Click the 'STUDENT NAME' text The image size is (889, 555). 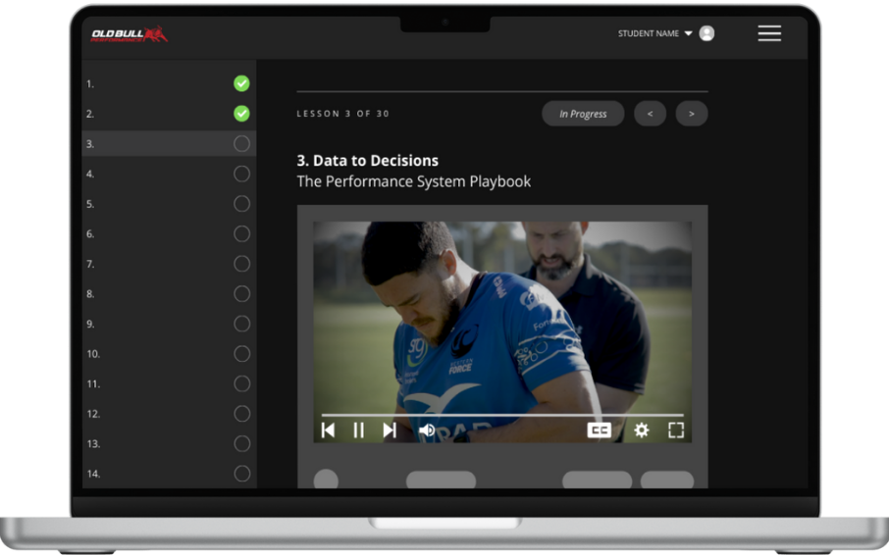click(x=648, y=34)
